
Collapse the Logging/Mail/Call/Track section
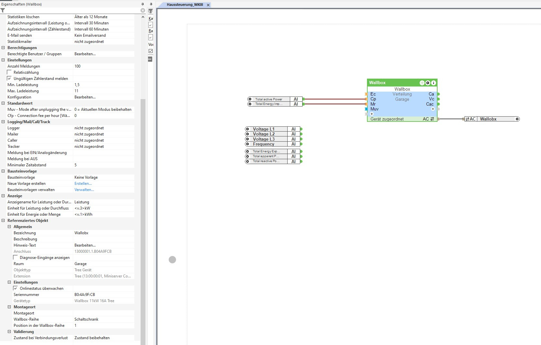pos(3,121)
